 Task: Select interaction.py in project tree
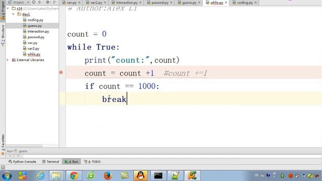coord(38,31)
